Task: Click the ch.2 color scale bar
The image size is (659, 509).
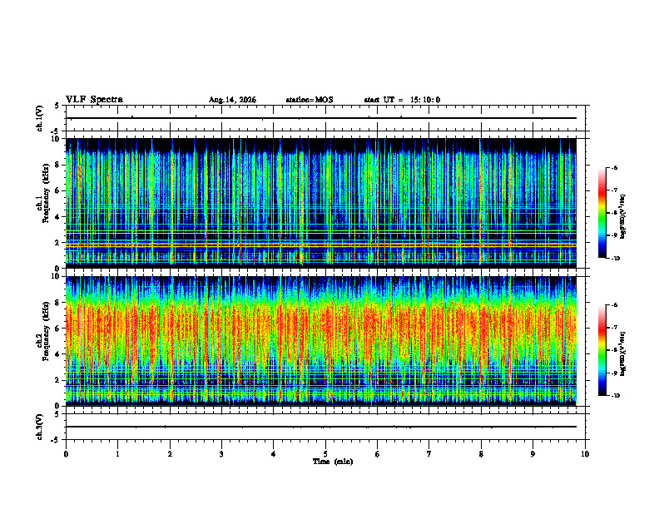Action: pos(602,350)
